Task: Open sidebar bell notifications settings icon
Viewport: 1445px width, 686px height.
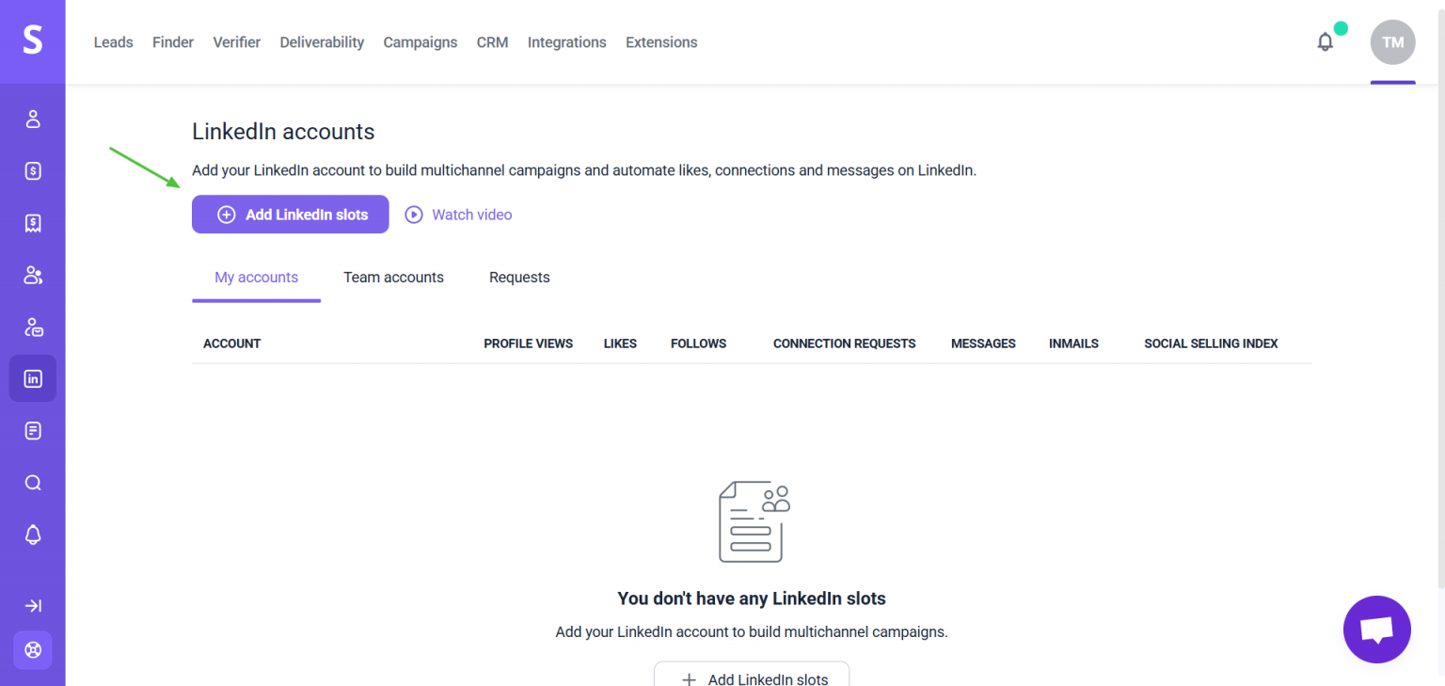Action: point(33,534)
